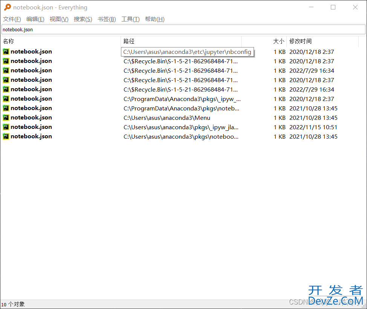
Task: Sort results by the 修改时间 column header
Action: (323, 41)
